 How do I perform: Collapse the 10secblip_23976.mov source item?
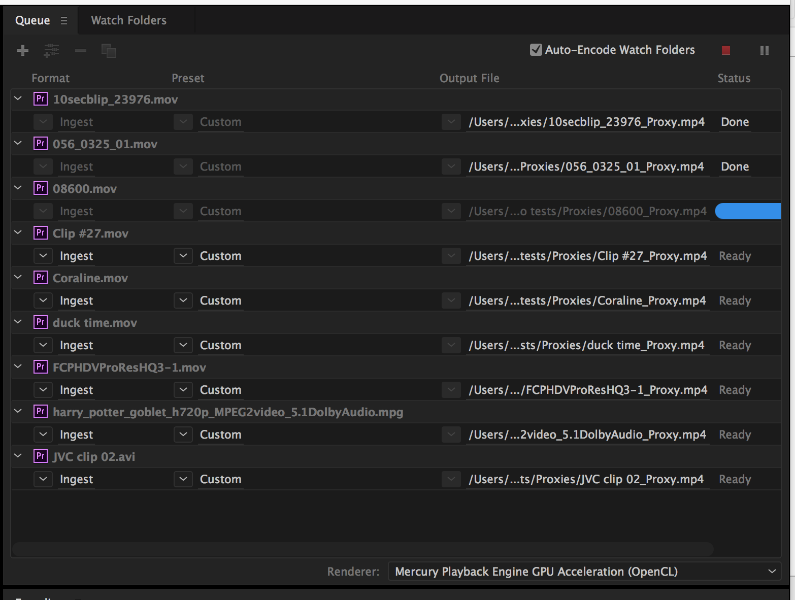pyautogui.click(x=18, y=98)
